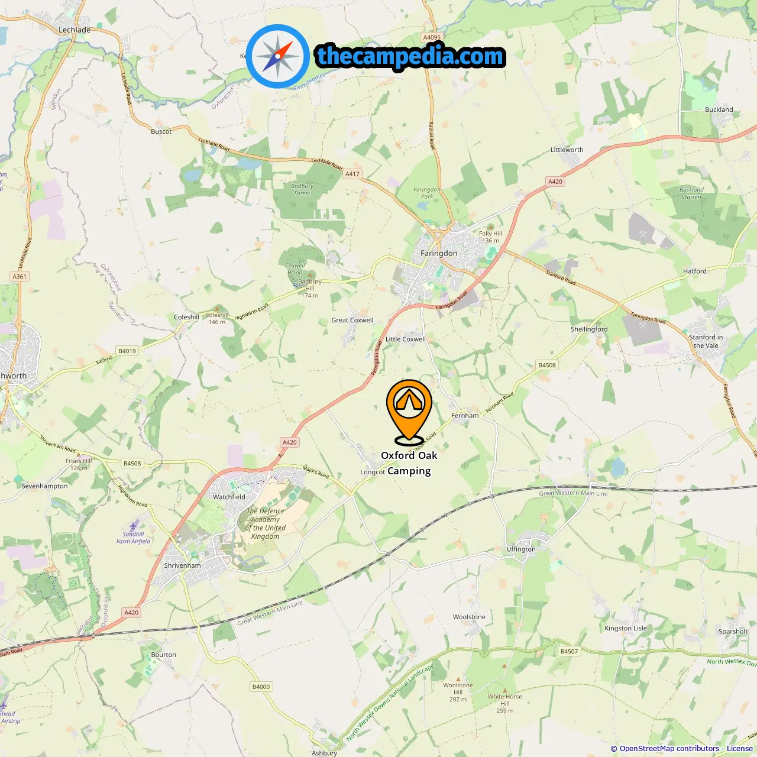Image resolution: width=757 pixels, height=757 pixels.
Task: Click the blue compass logo icon
Action: [278, 57]
